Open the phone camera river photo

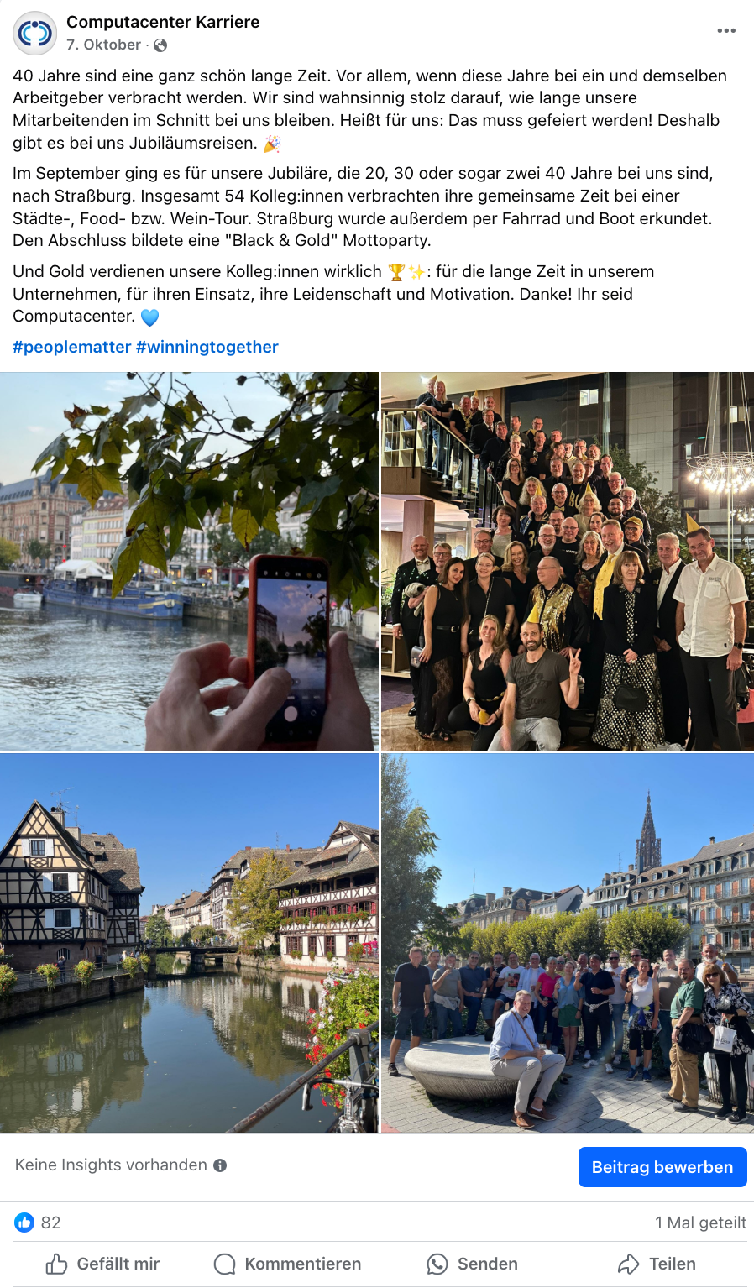click(x=189, y=561)
